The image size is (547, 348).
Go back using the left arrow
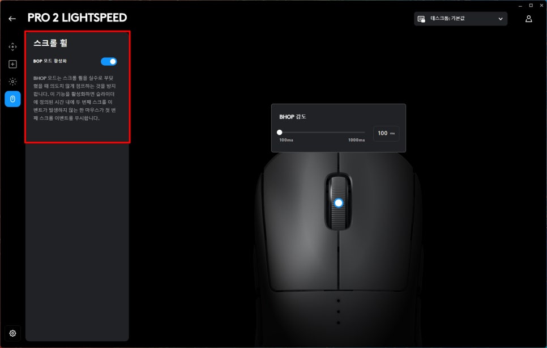click(12, 19)
